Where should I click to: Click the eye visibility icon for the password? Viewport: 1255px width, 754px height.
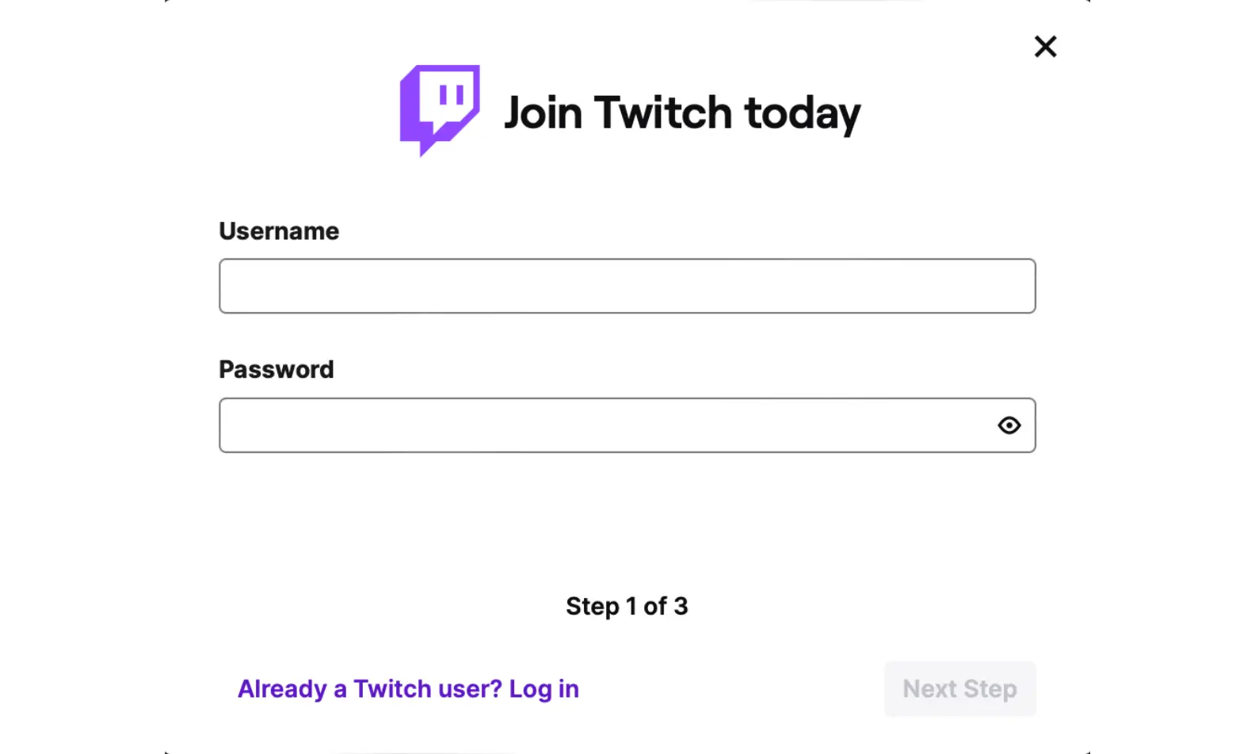pos(1009,425)
